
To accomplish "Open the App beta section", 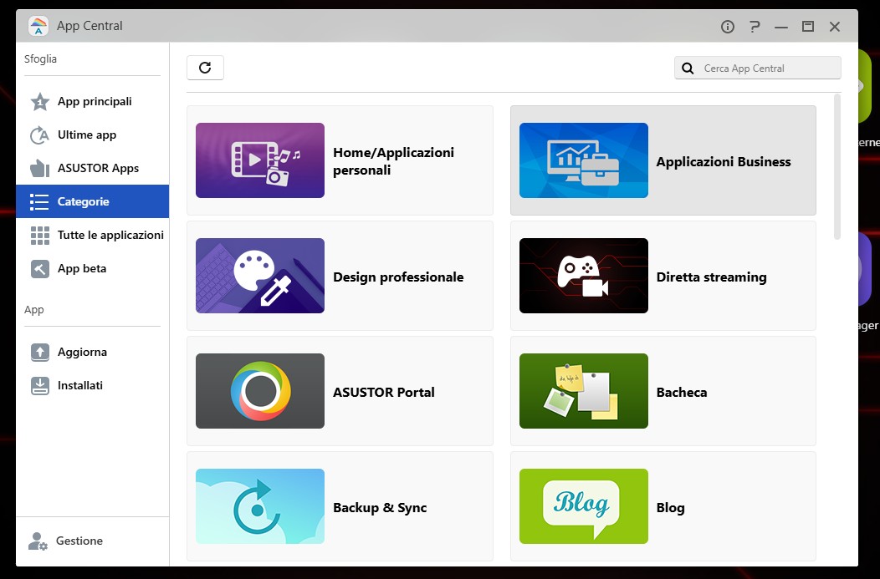I will 82,268.
